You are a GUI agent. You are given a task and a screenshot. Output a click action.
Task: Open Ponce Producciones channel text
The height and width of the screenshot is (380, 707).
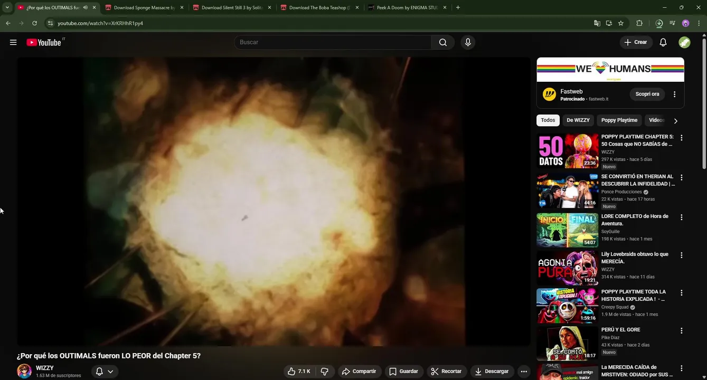click(x=621, y=192)
